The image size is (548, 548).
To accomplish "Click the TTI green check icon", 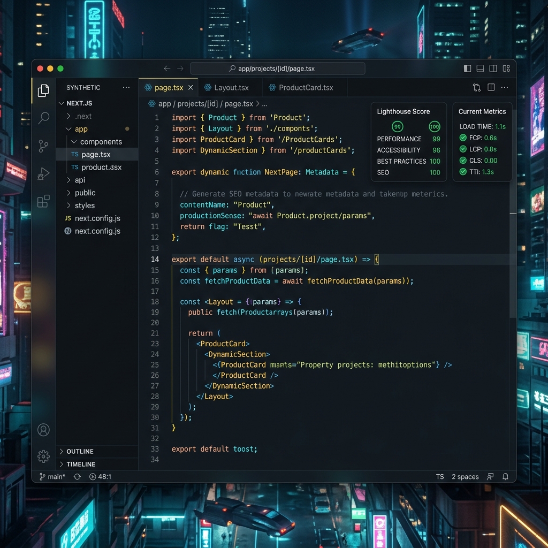I will [463, 172].
